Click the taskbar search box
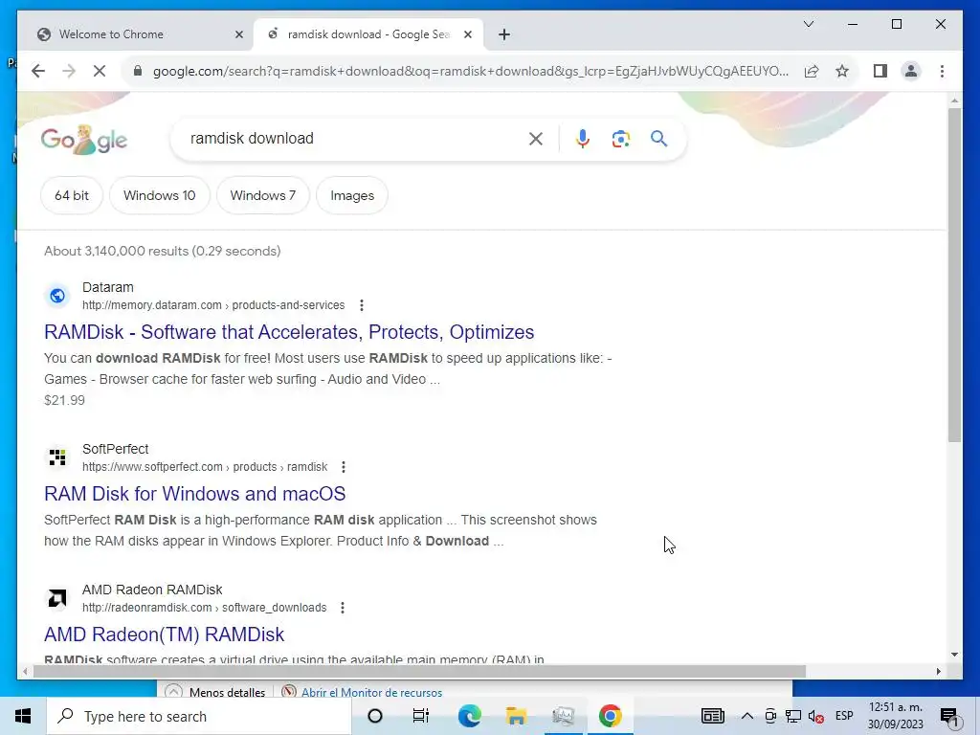This screenshot has height=735, width=980. click(x=199, y=716)
